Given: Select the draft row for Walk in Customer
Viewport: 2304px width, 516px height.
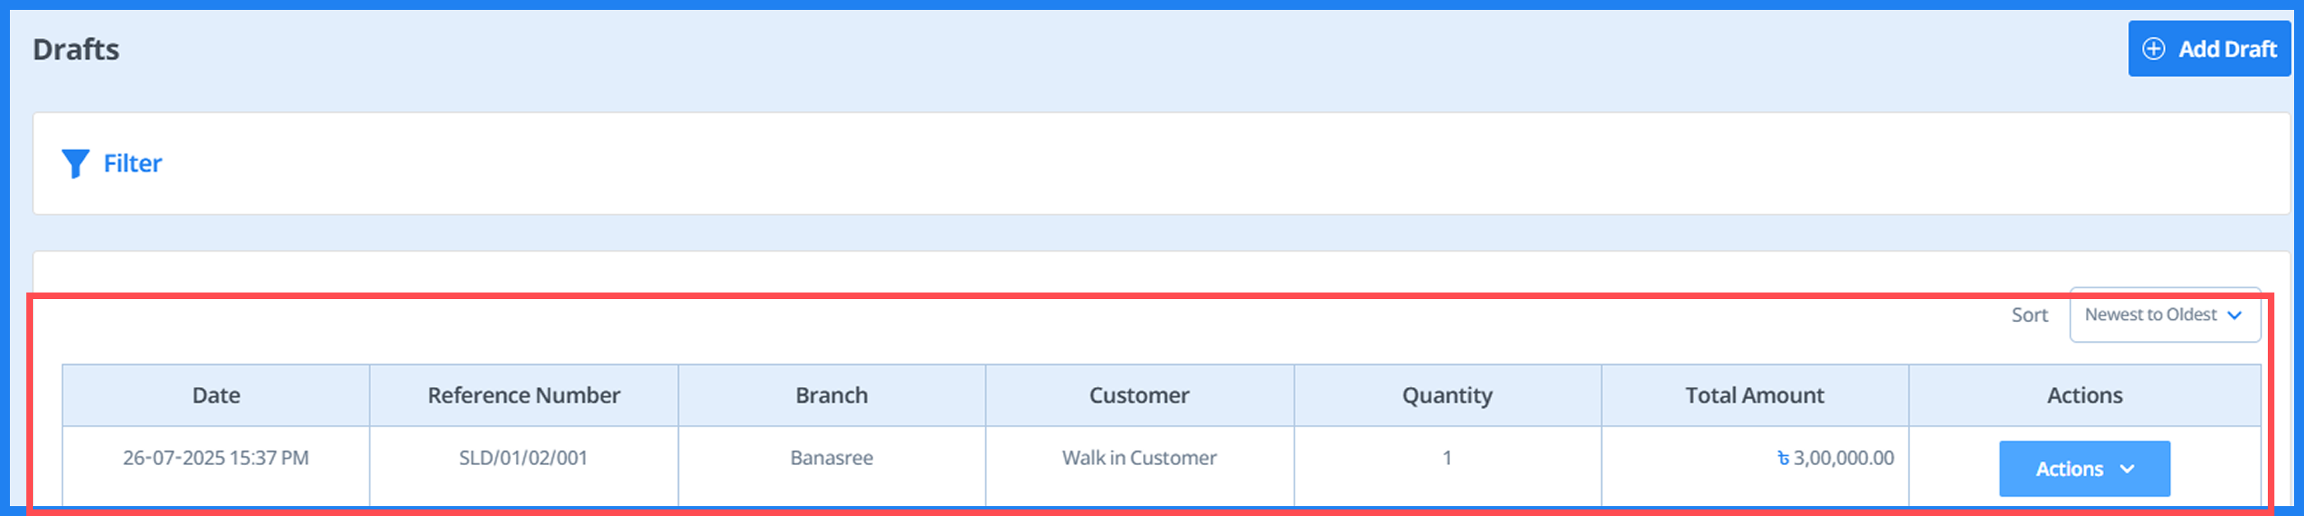Looking at the screenshot, I should (x=1139, y=457).
